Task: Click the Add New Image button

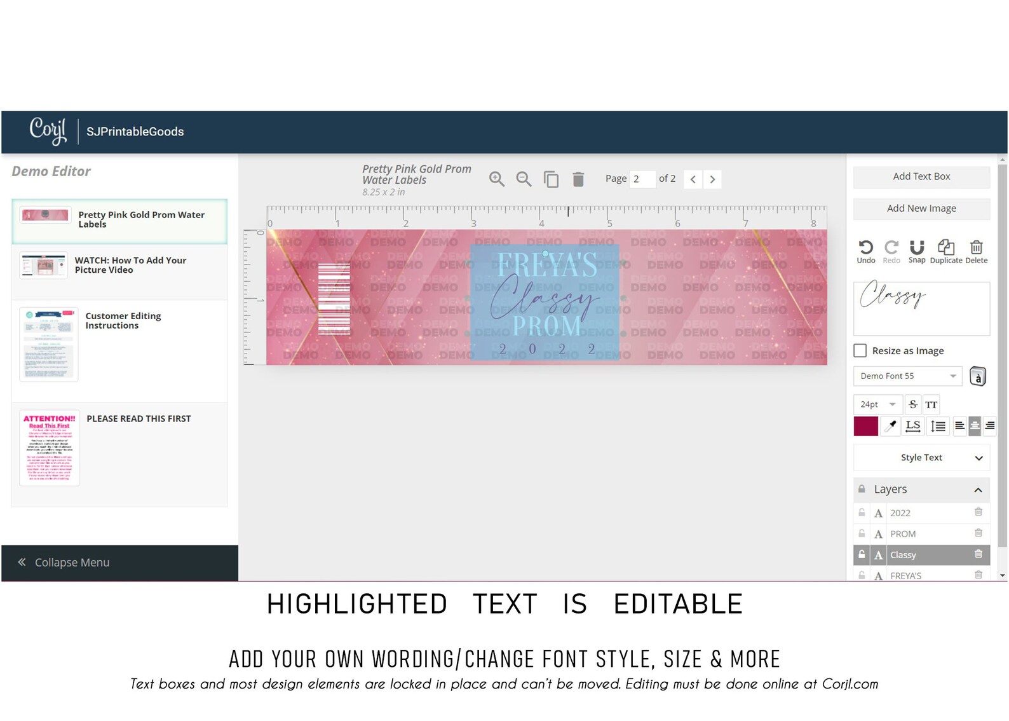Action: 921,209
